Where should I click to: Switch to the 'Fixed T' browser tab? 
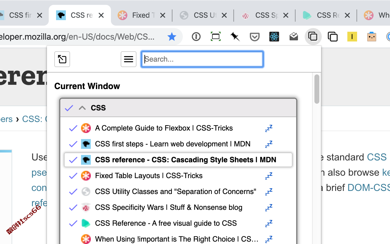coord(141,15)
